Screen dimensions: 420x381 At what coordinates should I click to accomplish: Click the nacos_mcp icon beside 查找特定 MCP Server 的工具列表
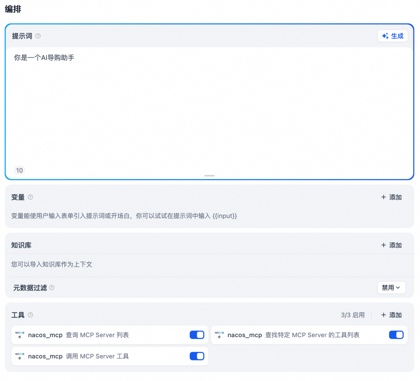(219, 335)
